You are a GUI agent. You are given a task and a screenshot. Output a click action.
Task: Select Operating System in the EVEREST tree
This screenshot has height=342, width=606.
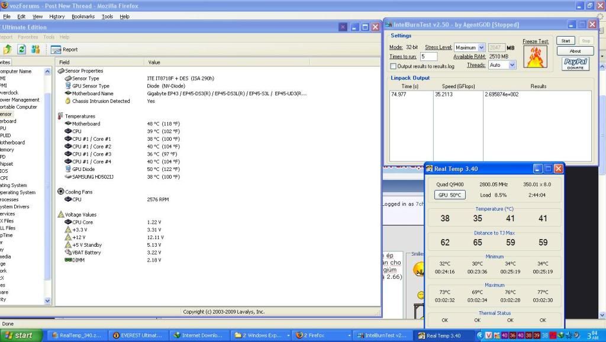click(17, 192)
